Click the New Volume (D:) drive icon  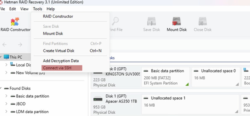tap(13, 73)
